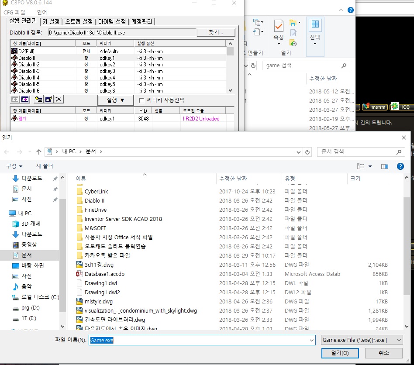Screen dimensions: 414x365
Task: Expand the file name history dropdown arrow
Action: tap(312, 341)
